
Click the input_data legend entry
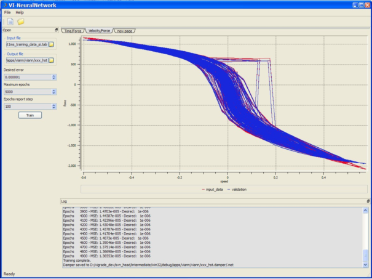[x=214, y=189]
